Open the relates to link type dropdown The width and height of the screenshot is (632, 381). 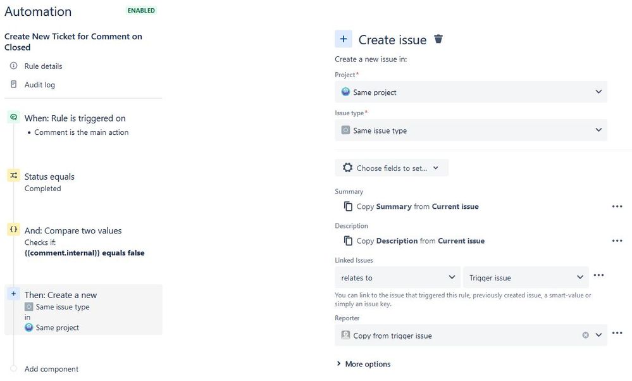397,277
